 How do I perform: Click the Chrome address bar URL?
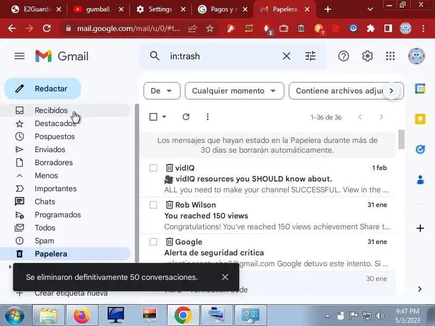pyautogui.click(x=128, y=28)
